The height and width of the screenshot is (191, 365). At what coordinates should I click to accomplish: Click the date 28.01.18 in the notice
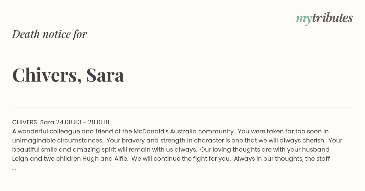click(99, 122)
